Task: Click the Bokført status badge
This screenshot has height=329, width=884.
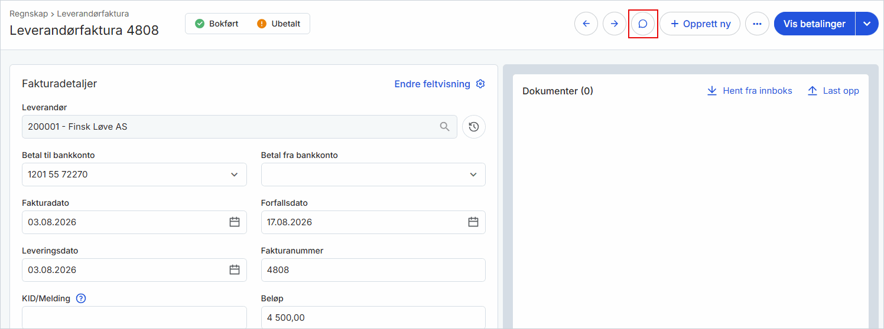Action: [217, 24]
